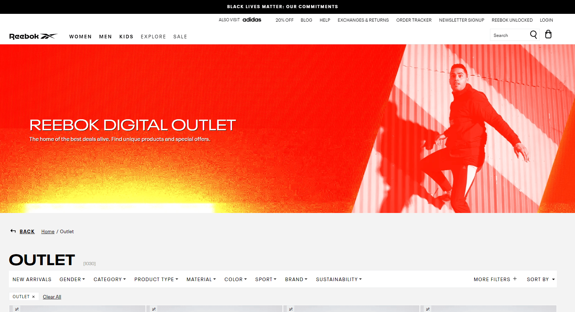Screen dimensions: 575x312
Task: Open the Women menu
Action: click(x=80, y=37)
